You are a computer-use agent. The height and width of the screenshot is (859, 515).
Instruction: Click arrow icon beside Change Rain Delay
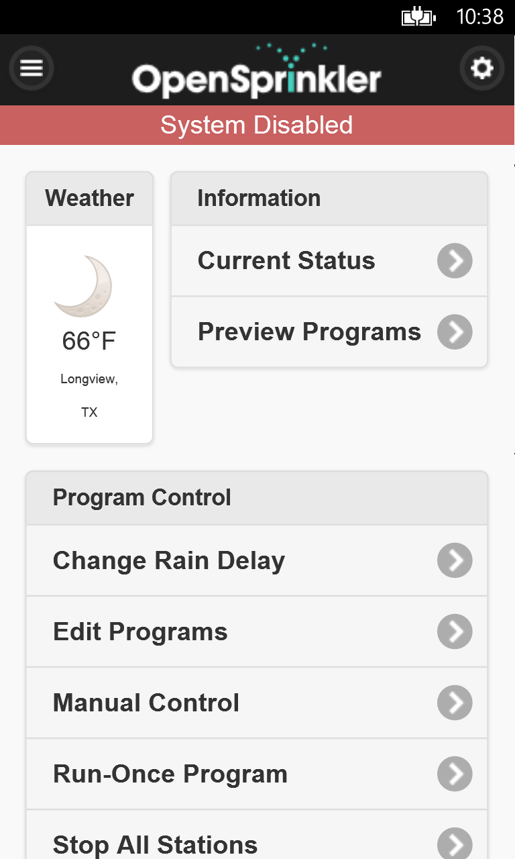click(455, 560)
